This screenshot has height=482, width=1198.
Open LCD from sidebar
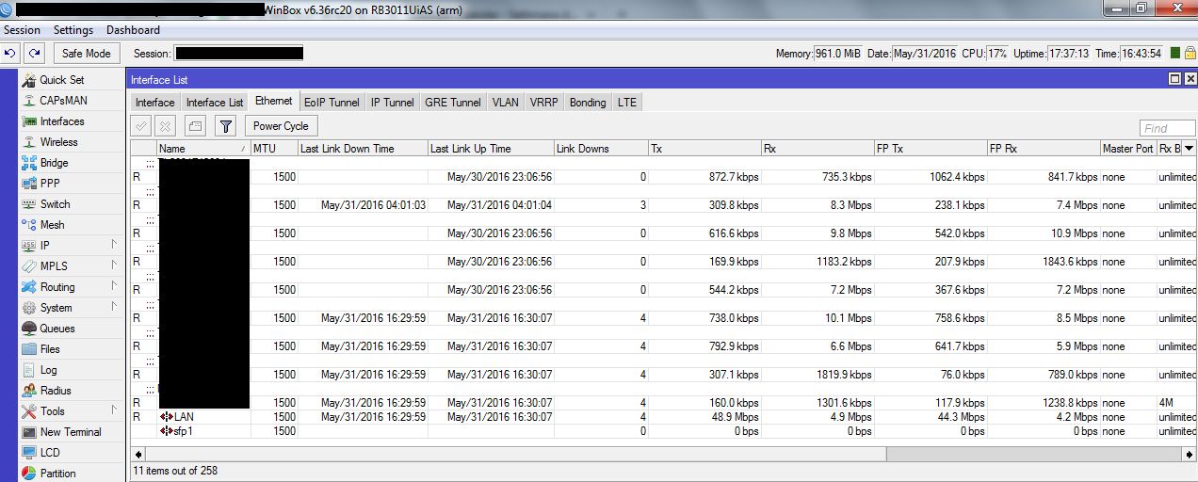click(x=50, y=453)
